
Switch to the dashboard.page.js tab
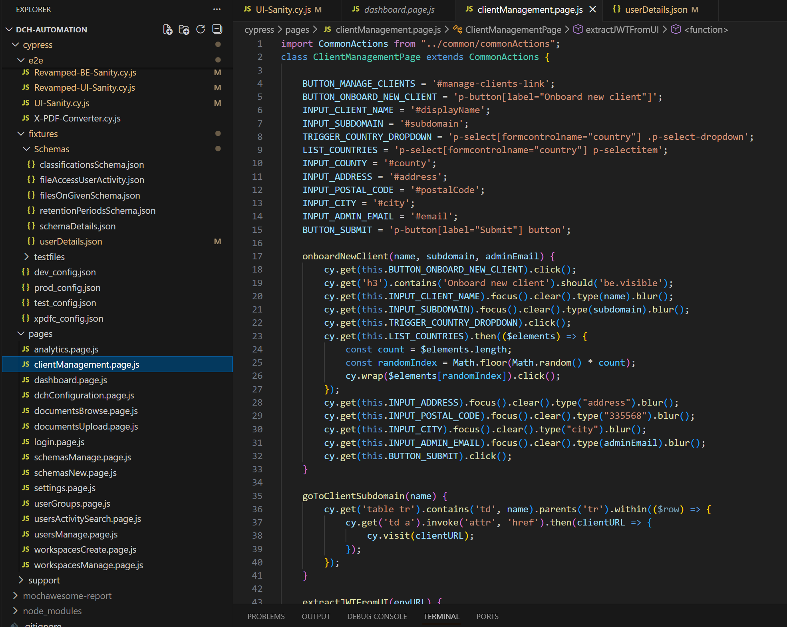tap(399, 10)
